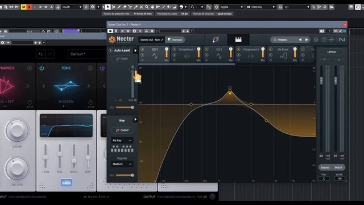The image size is (364, 205).
Task: Select the Erase tool in toolbar
Action: (125, 7)
